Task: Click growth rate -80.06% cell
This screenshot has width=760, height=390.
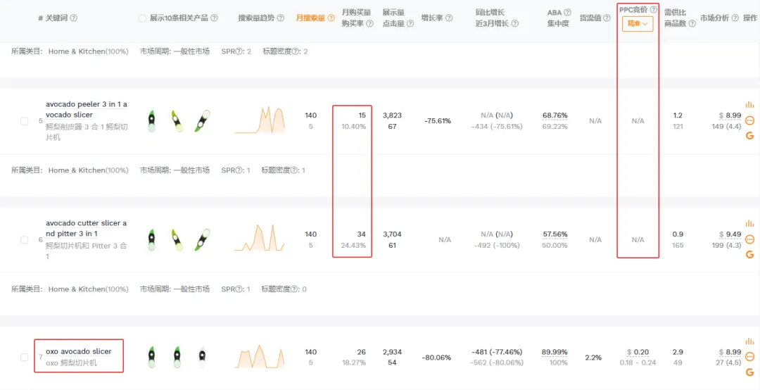Action: [437, 358]
